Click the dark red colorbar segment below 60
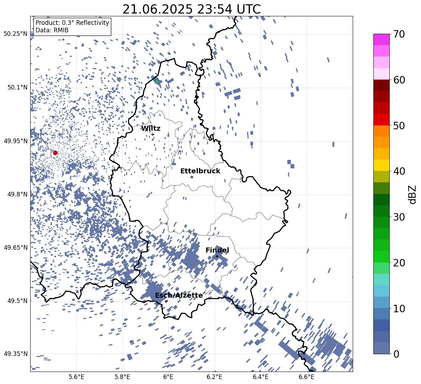 381,85
